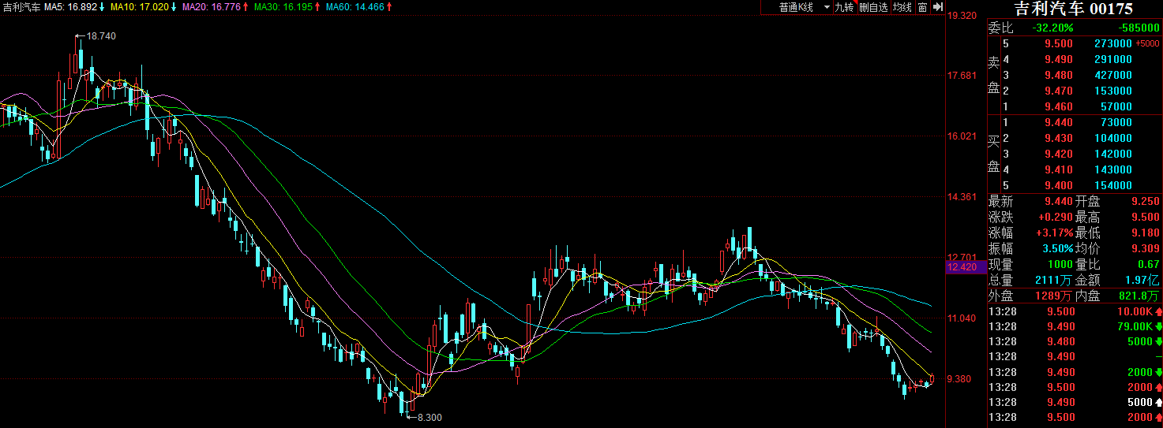Click the MA30 up arrow indicator
This screenshot has width=1163, height=428.
click(317, 7)
